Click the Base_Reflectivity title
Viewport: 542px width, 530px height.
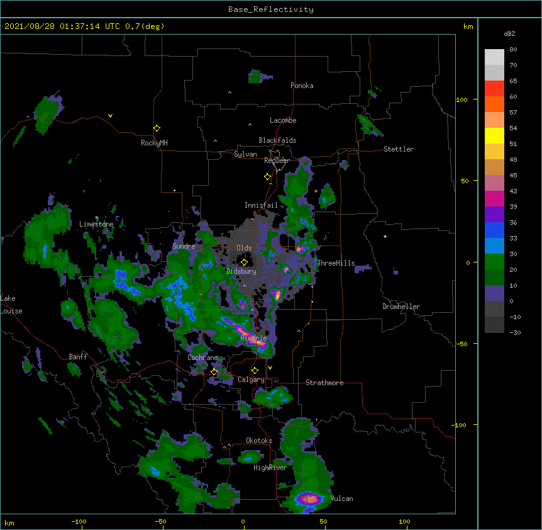[271, 9]
